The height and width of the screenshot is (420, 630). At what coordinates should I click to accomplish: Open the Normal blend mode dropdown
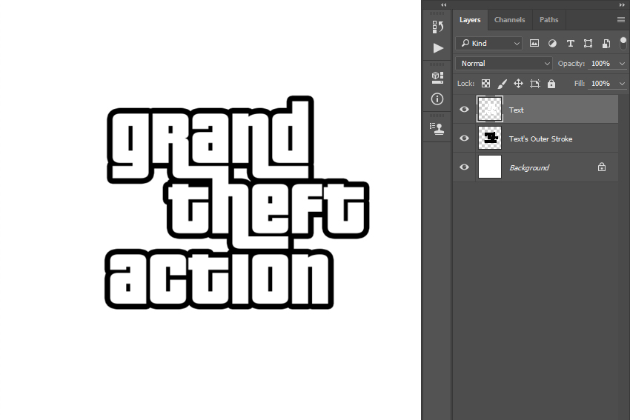tap(504, 64)
